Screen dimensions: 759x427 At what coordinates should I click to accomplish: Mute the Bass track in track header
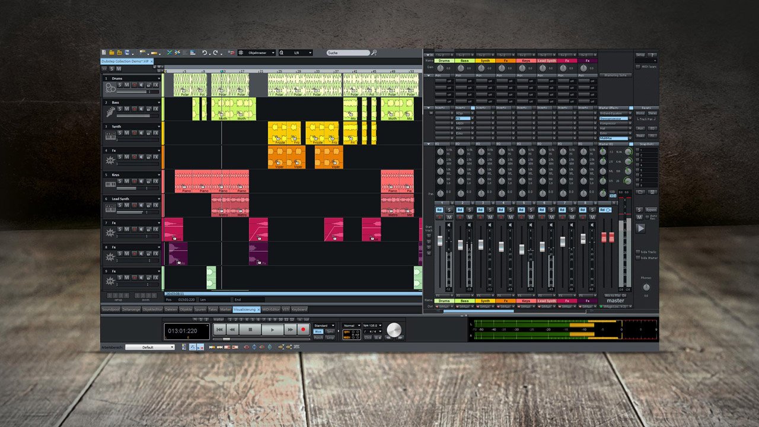click(127, 109)
